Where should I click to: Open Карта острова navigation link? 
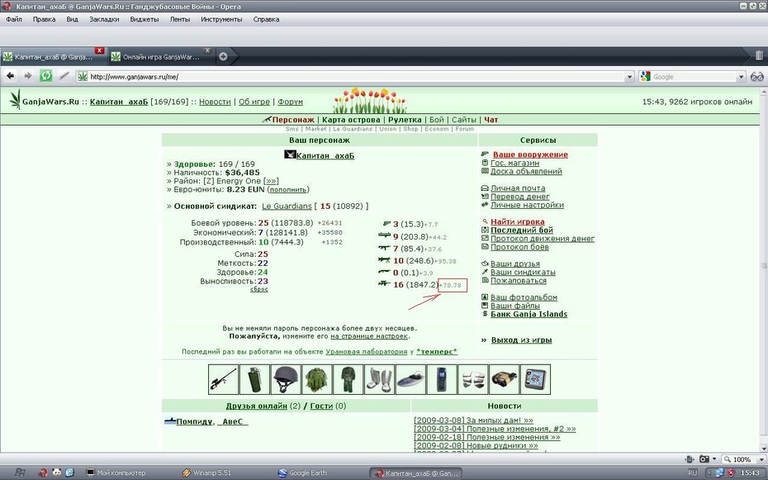tap(351, 120)
